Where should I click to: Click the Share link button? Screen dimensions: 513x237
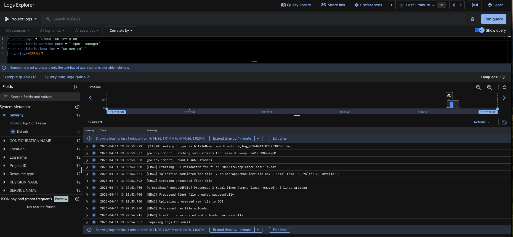[333, 5]
